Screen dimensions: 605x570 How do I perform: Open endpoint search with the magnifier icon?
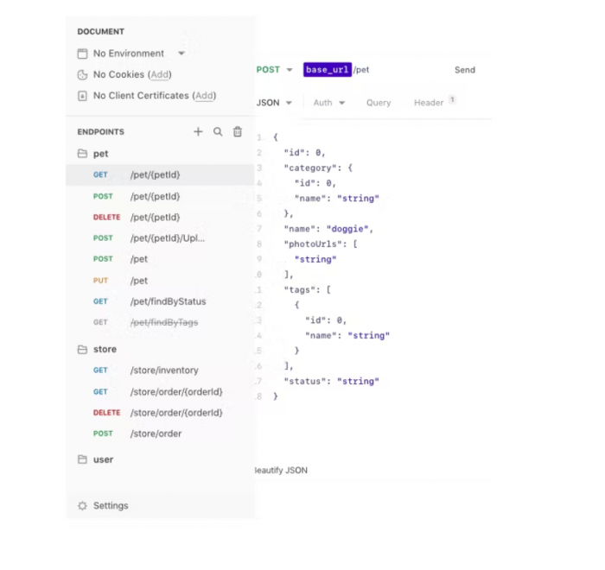pyautogui.click(x=218, y=132)
